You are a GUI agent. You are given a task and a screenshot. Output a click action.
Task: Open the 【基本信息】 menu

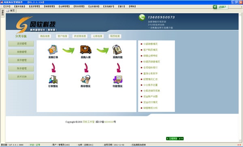19,6
